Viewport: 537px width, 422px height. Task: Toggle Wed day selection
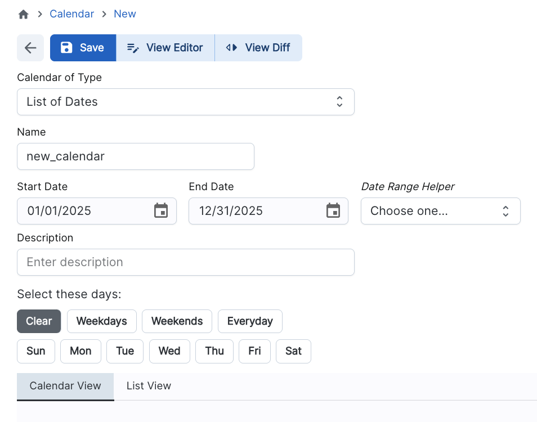tap(169, 351)
